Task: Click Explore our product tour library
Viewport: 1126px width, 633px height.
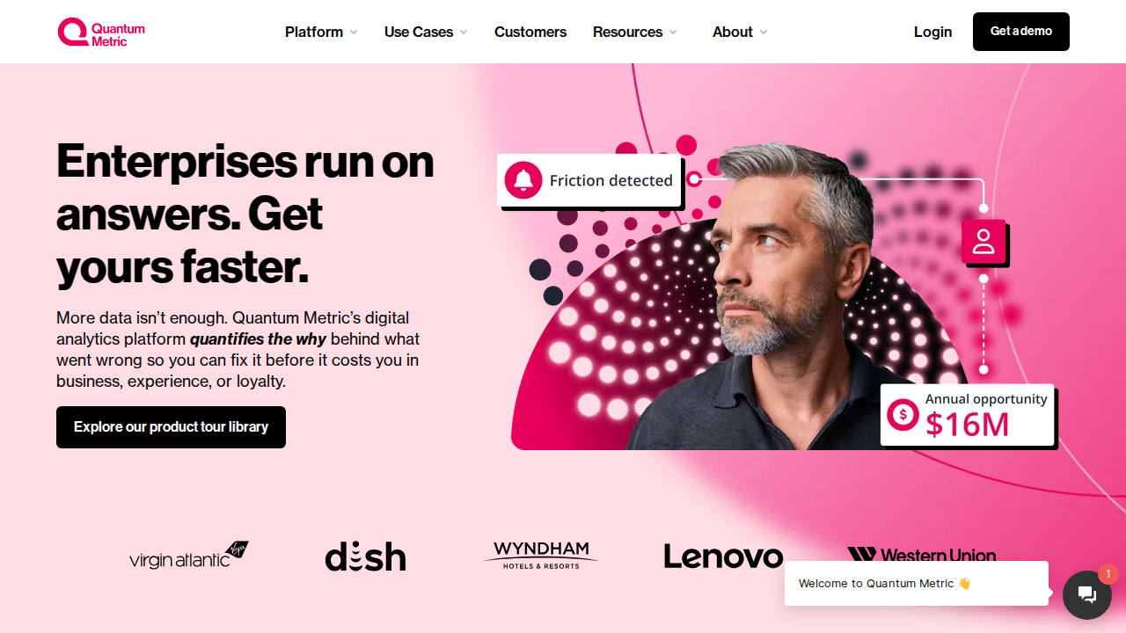Action: click(171, 427)
